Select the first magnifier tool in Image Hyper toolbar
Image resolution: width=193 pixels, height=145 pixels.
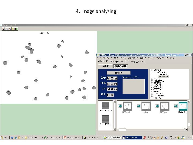pos(3,29)
